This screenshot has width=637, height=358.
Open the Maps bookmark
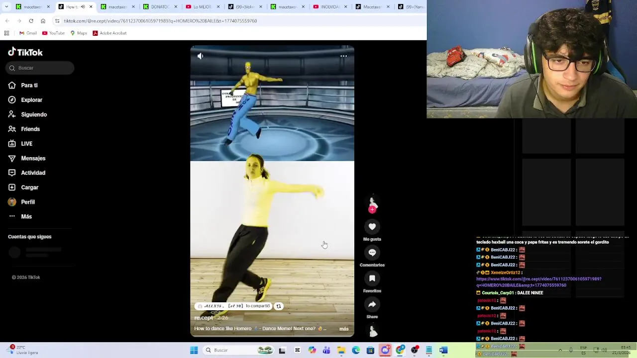[79, 33]
